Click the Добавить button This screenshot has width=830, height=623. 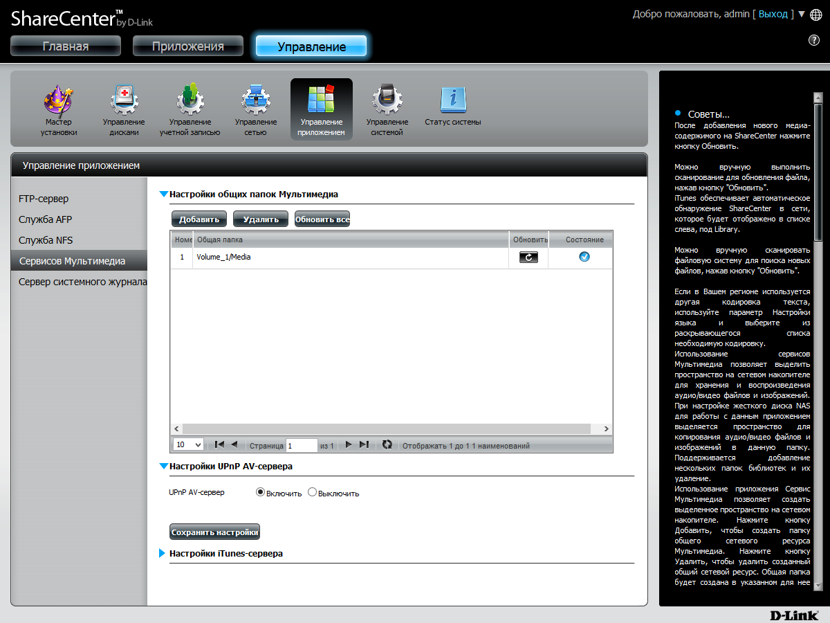click(x=199, y=219)
